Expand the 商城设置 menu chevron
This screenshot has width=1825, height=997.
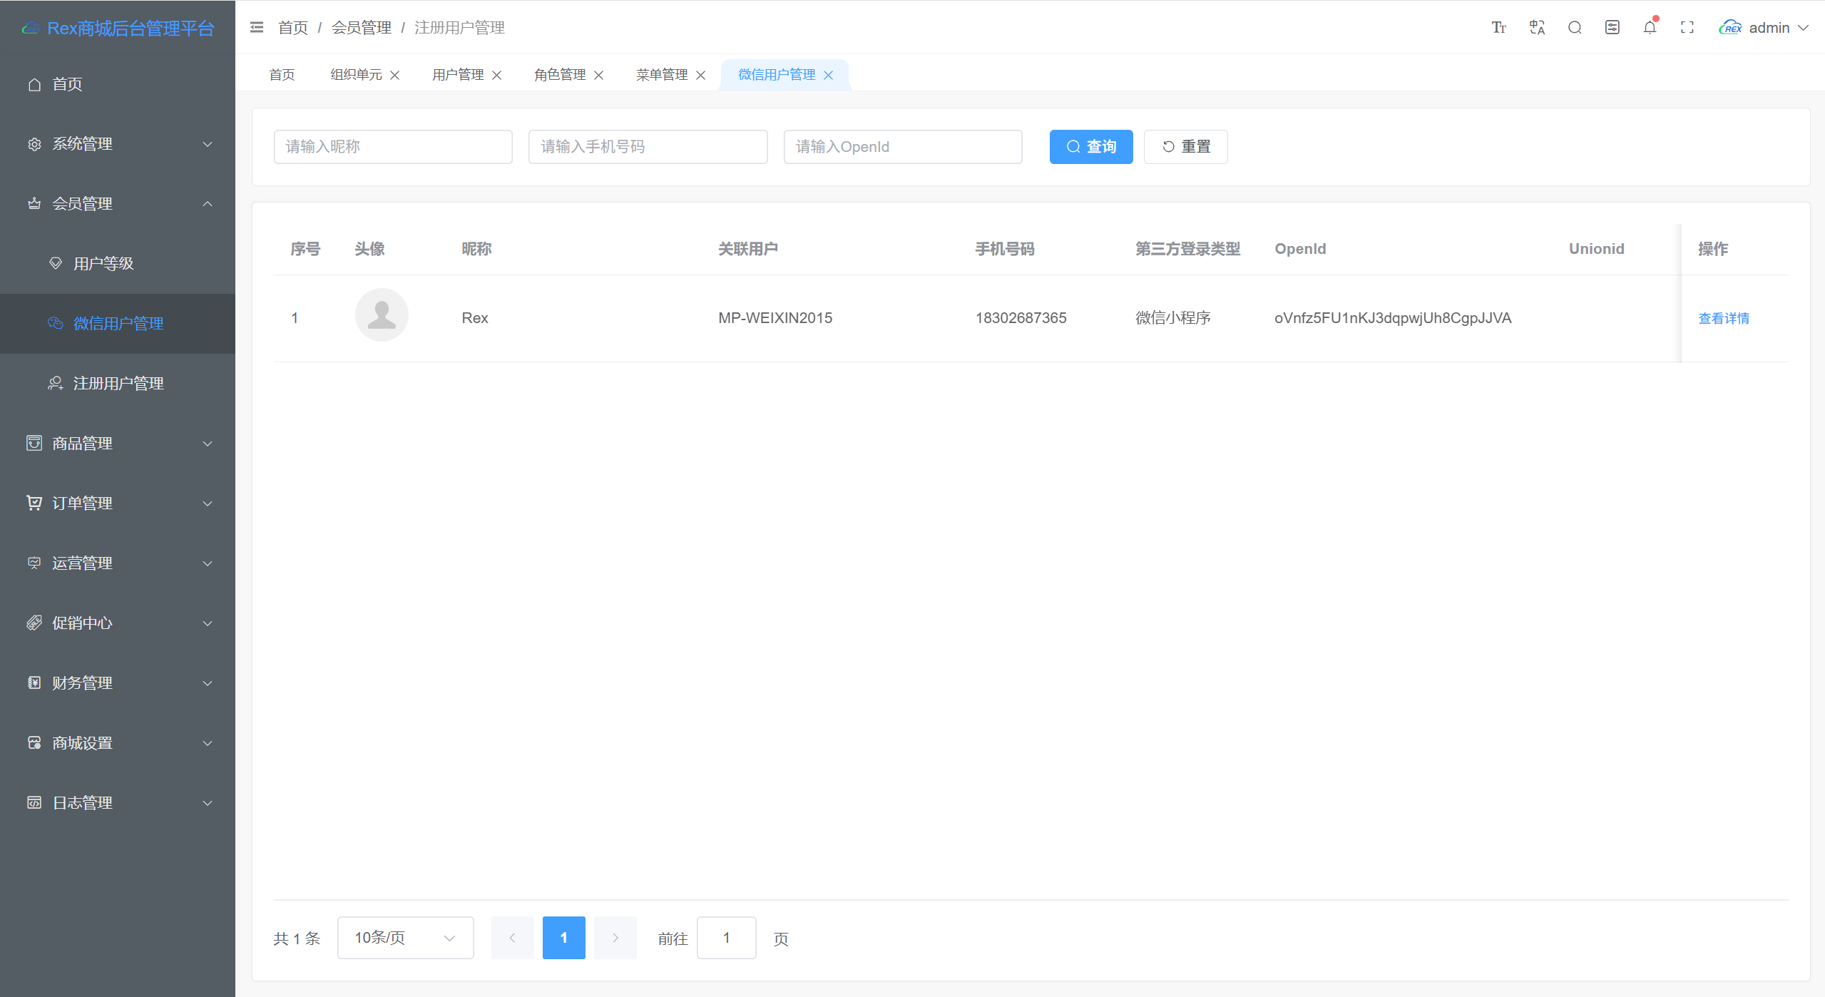click(x=208, y=743)
